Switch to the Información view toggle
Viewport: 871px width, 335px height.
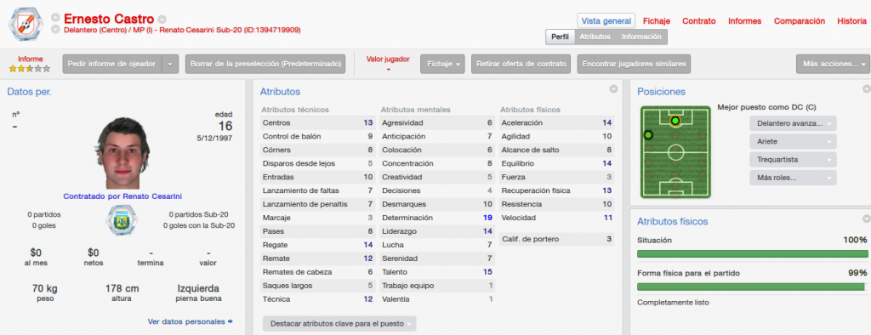[641, 37]
